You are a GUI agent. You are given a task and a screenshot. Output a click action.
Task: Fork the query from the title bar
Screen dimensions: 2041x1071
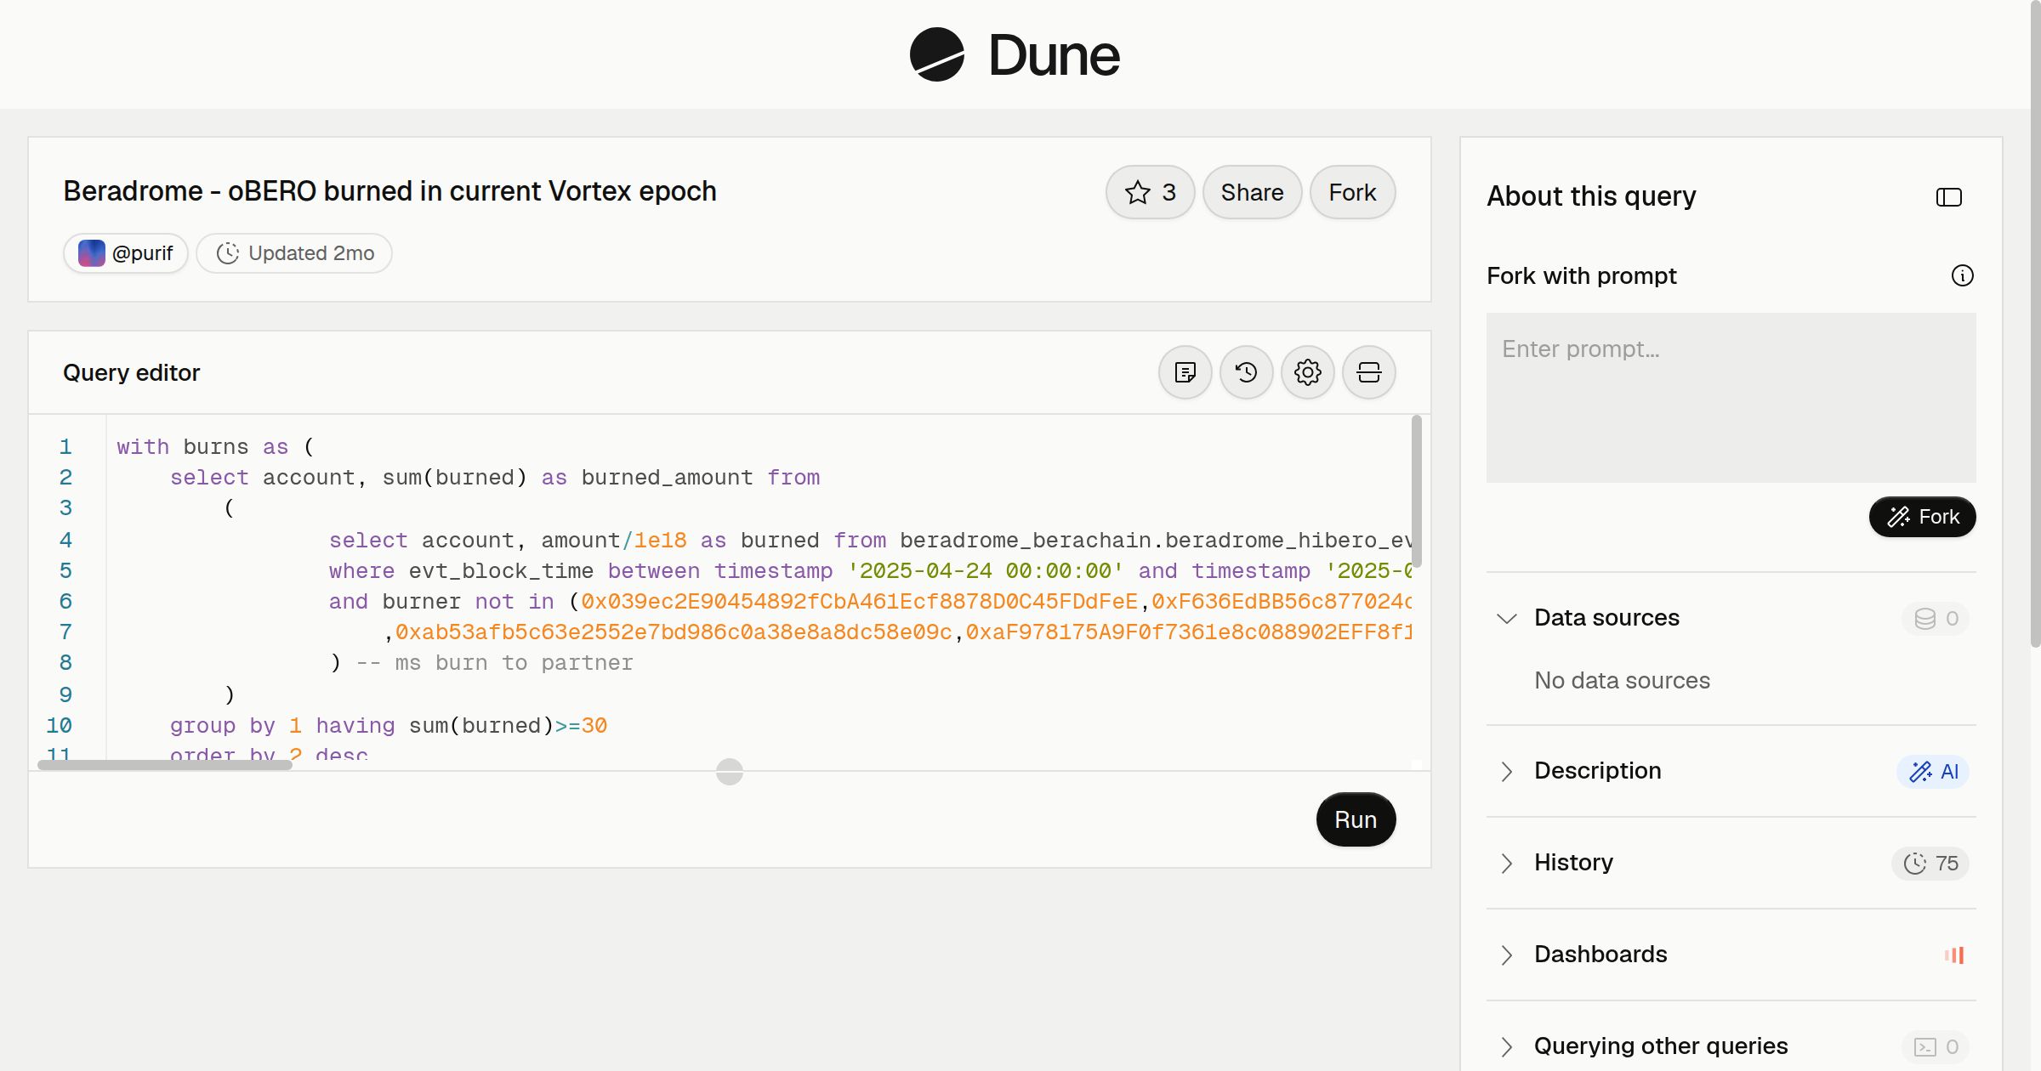(1352, 192)
